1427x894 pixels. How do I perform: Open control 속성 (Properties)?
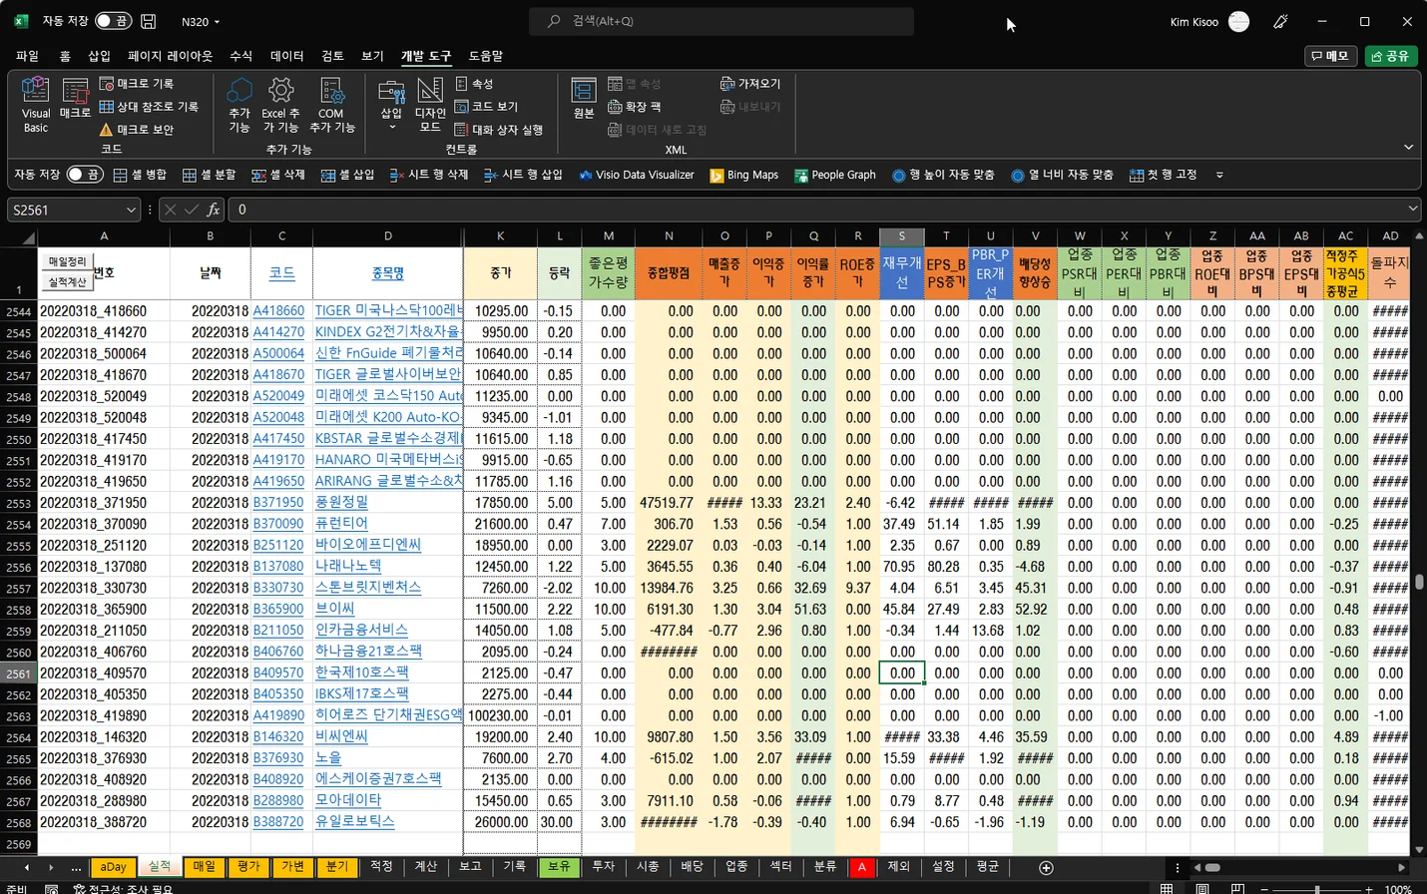point(474,84)
